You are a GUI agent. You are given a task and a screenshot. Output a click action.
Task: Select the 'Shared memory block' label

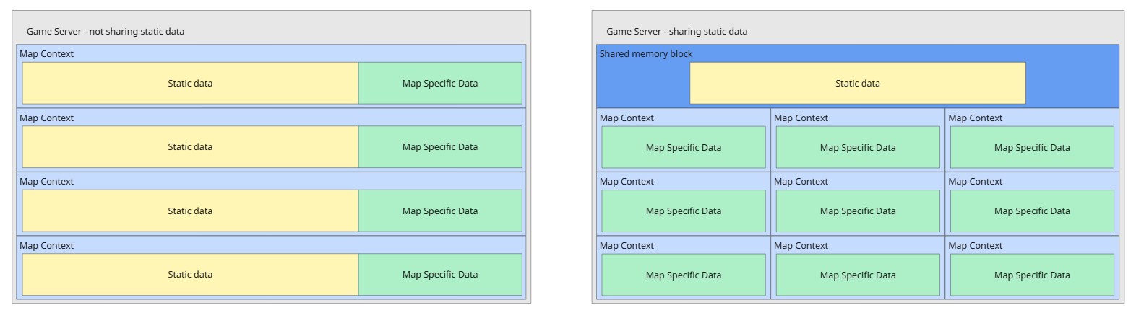pos(645,54)
